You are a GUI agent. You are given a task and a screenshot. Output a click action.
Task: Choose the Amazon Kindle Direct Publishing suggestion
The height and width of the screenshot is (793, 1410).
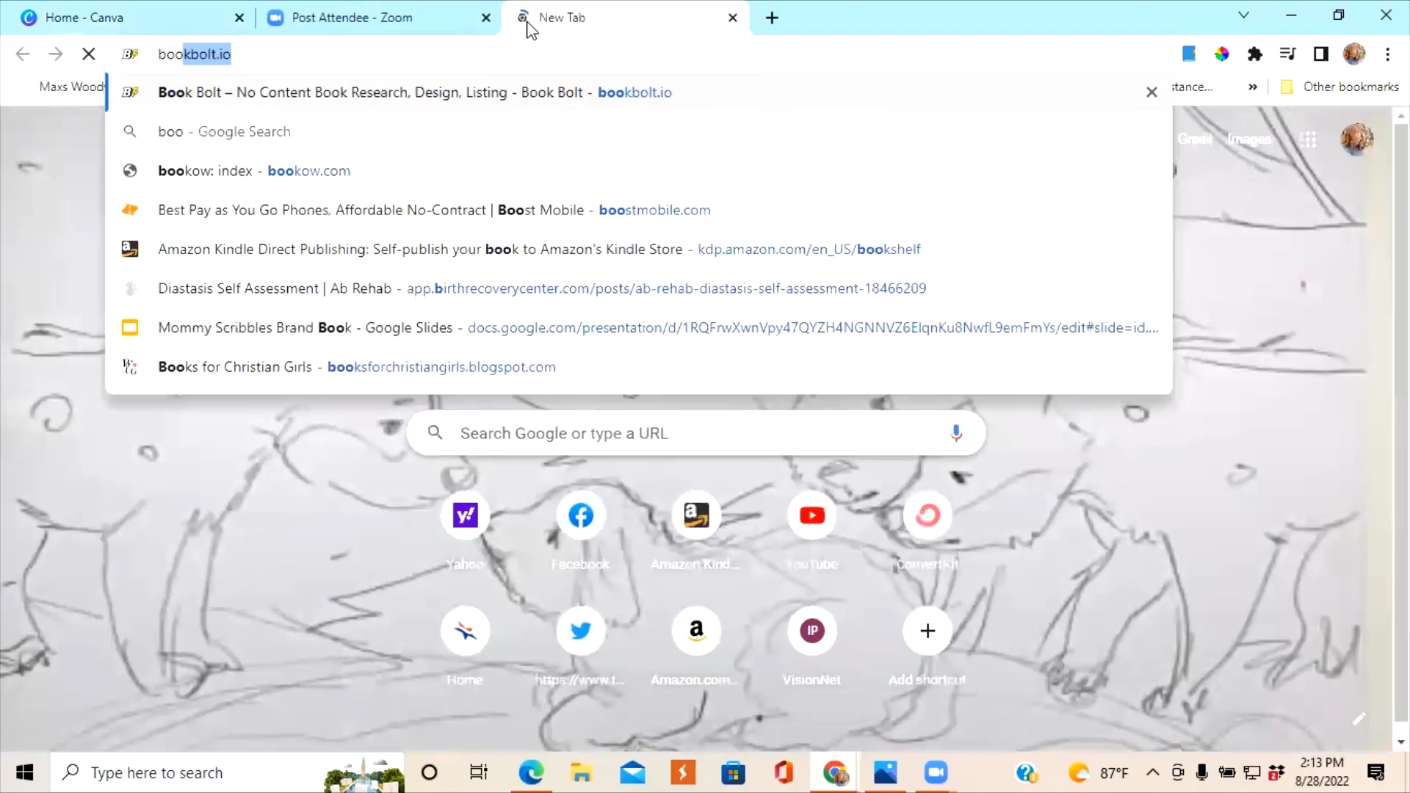coord(639,249)
